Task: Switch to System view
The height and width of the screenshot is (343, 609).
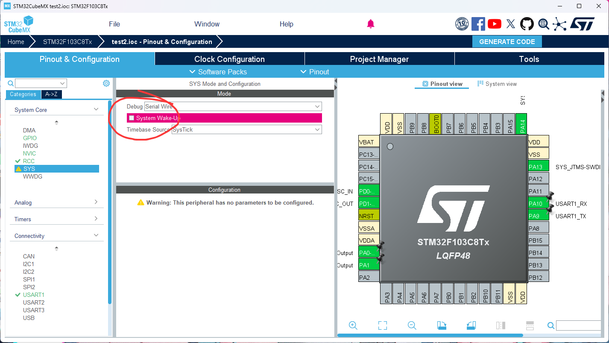Action: click(497, 84)
